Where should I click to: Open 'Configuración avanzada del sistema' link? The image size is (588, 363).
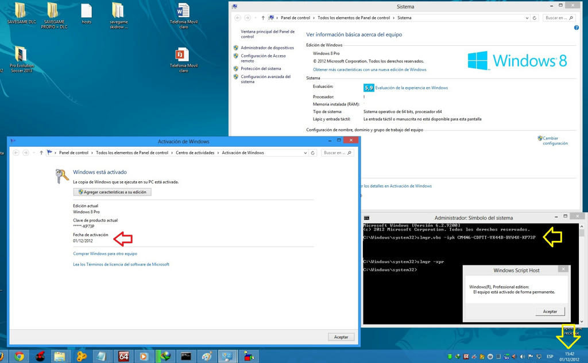(265, 79)
